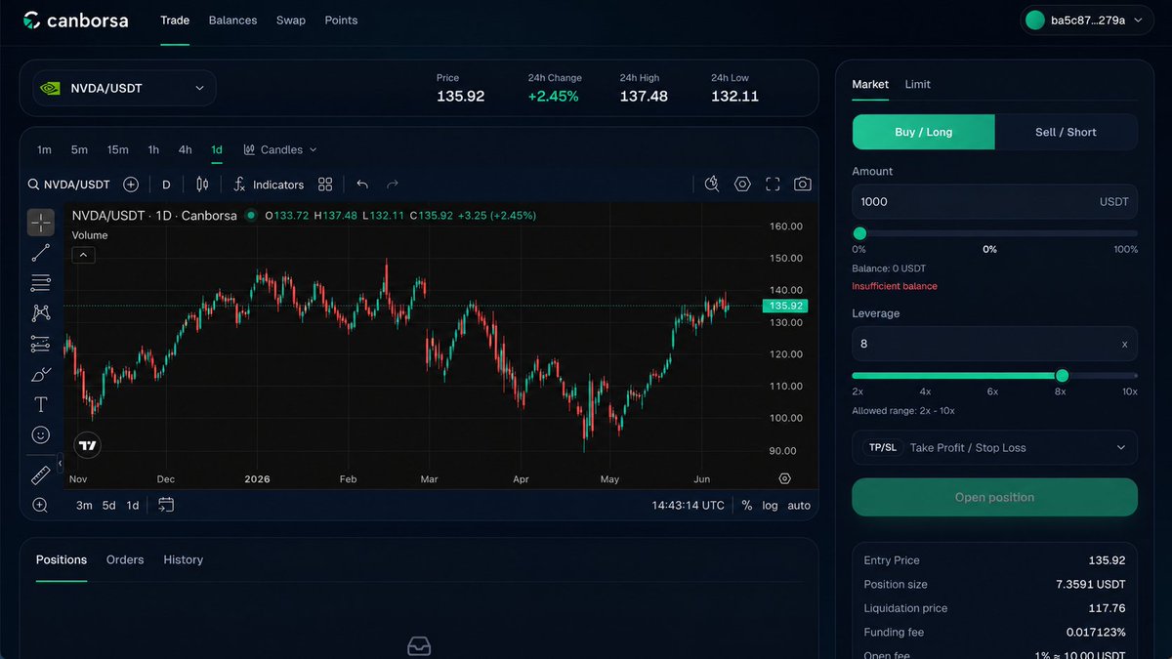Set chart range to 1d at bottom
Screen dimensions: 1172x659
133,506
